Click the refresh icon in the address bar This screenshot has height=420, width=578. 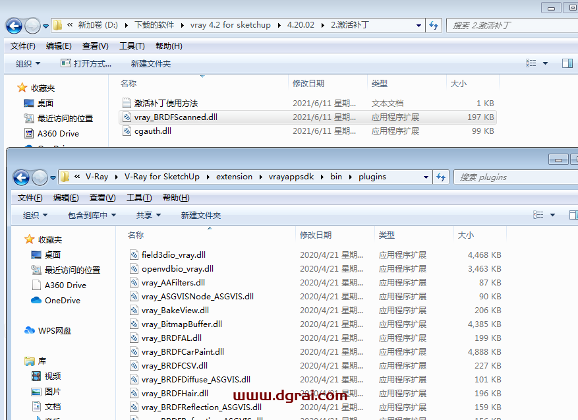pyautogui.click(x=432, y=26)
